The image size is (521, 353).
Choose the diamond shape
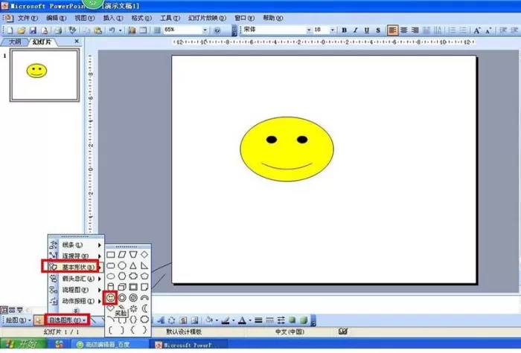click(144, 254)
